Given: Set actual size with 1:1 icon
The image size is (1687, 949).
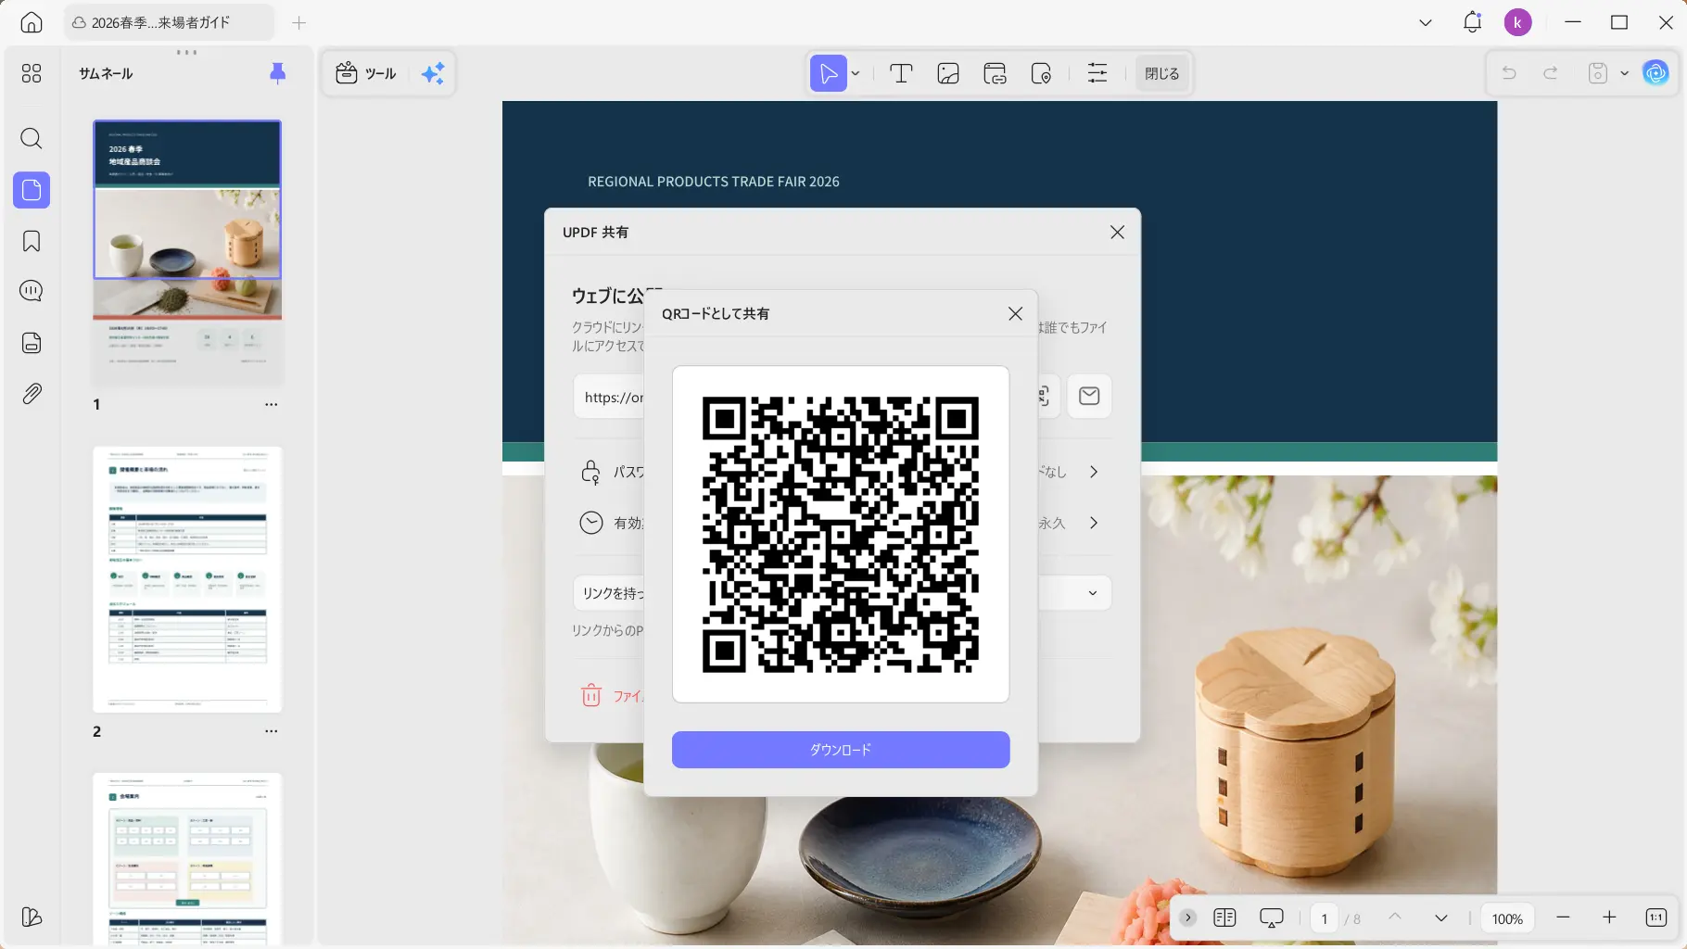Looking at the screenshot, I should coord(1656,917).
